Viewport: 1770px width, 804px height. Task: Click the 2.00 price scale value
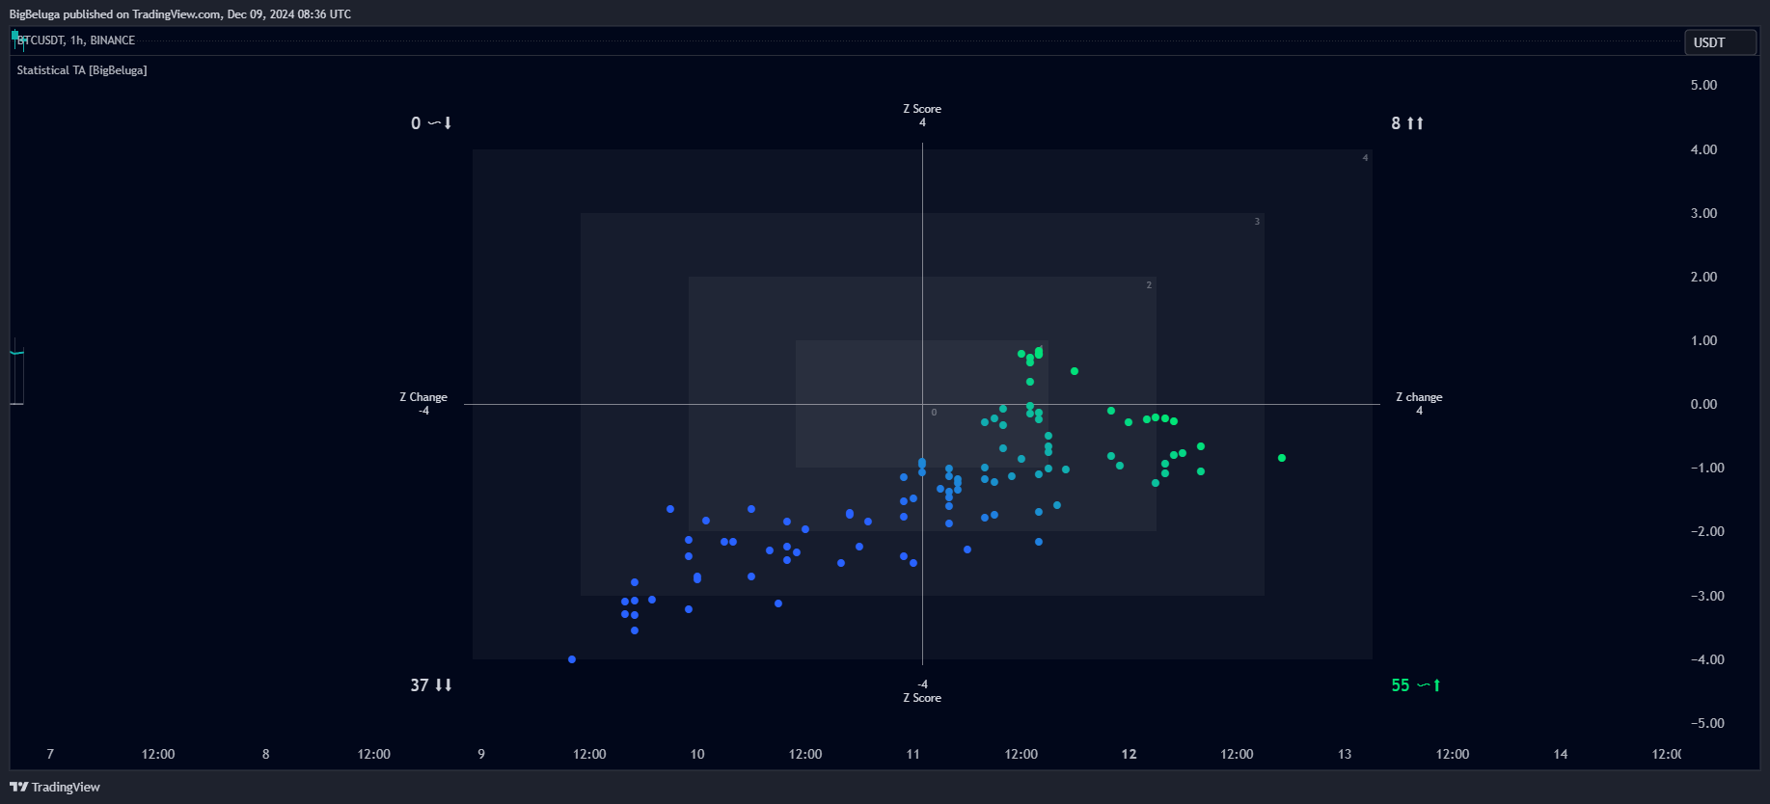pyautogui.click(x=1703, y=277)
